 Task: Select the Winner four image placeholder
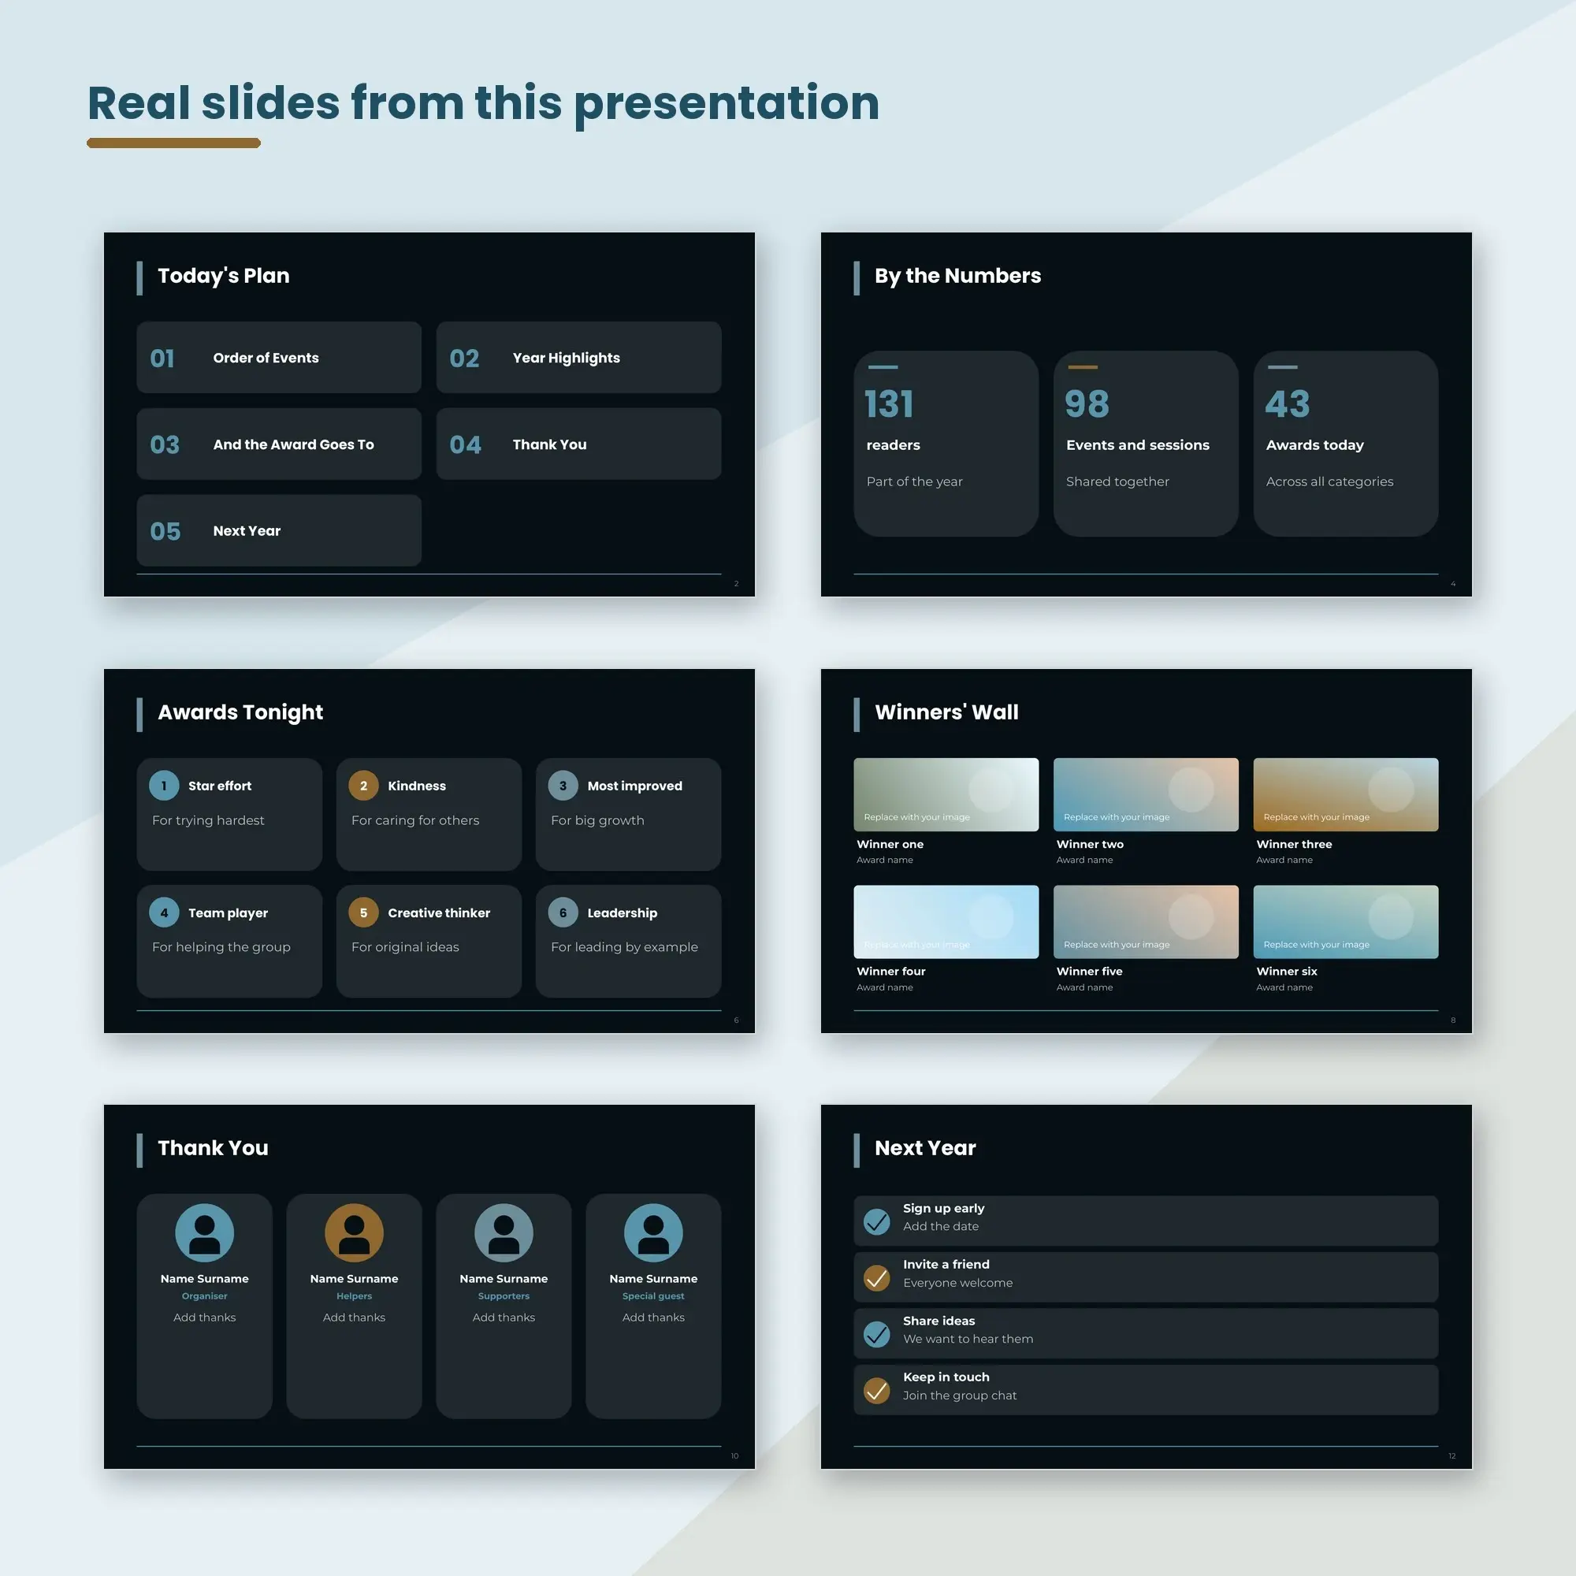(x=946, y=922)
